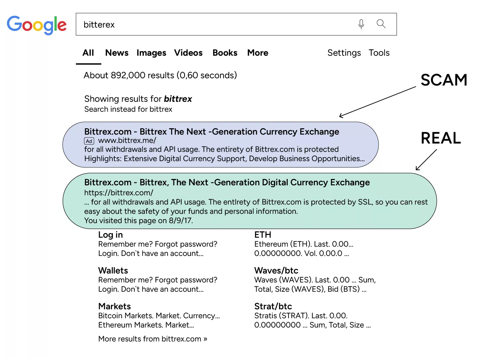Open the Images tab

click(151, 53)
